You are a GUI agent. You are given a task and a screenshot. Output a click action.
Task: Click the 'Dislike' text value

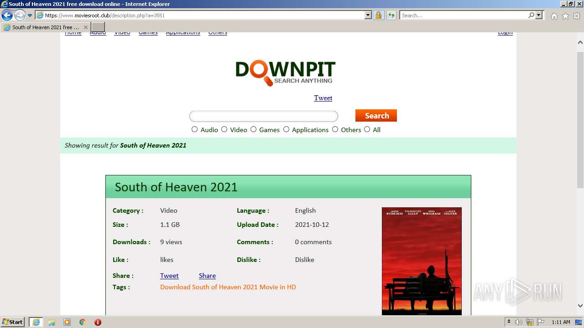click(x=304, y=260)
